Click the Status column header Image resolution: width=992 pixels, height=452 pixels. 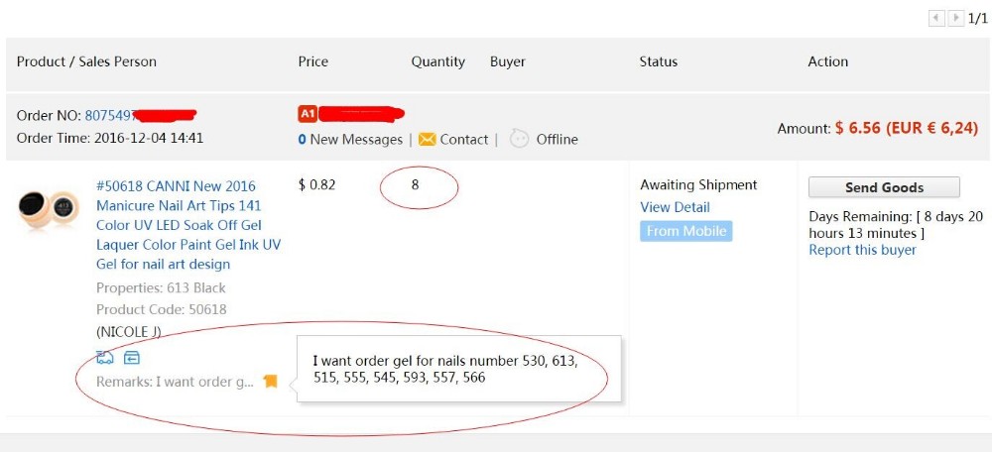[659, 61]
